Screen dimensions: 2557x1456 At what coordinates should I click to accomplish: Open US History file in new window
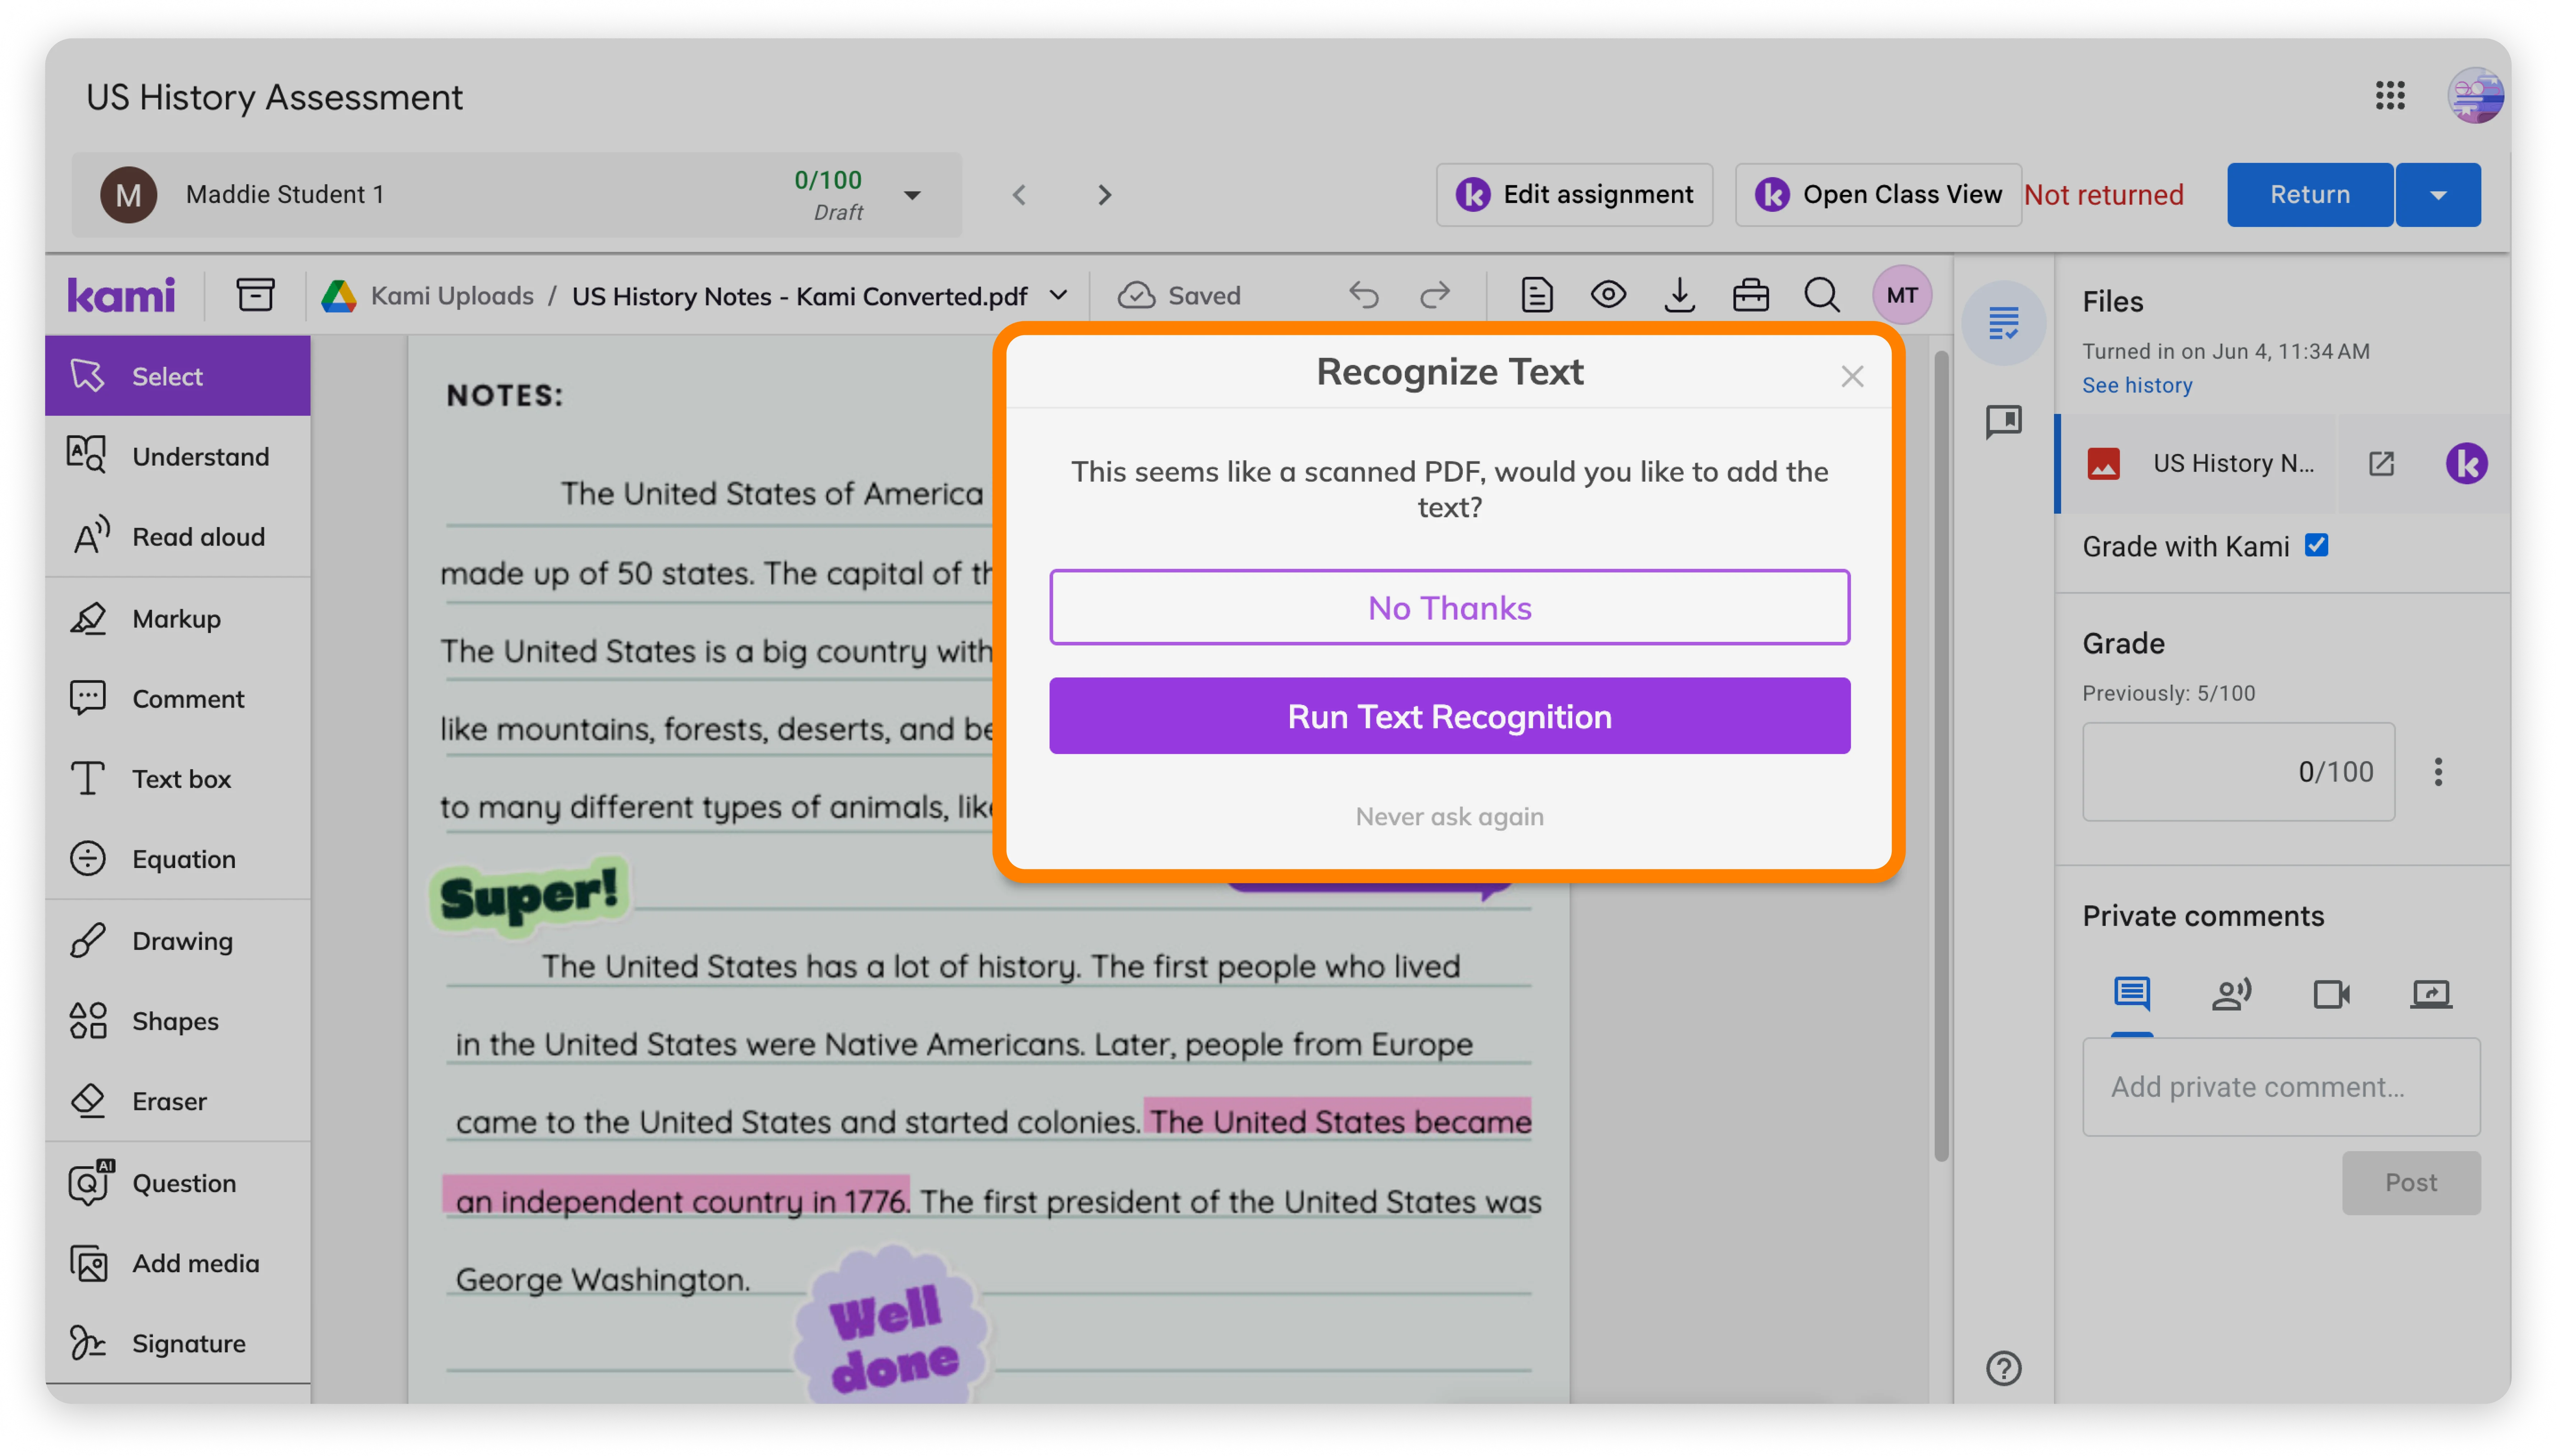point(2381,463)
